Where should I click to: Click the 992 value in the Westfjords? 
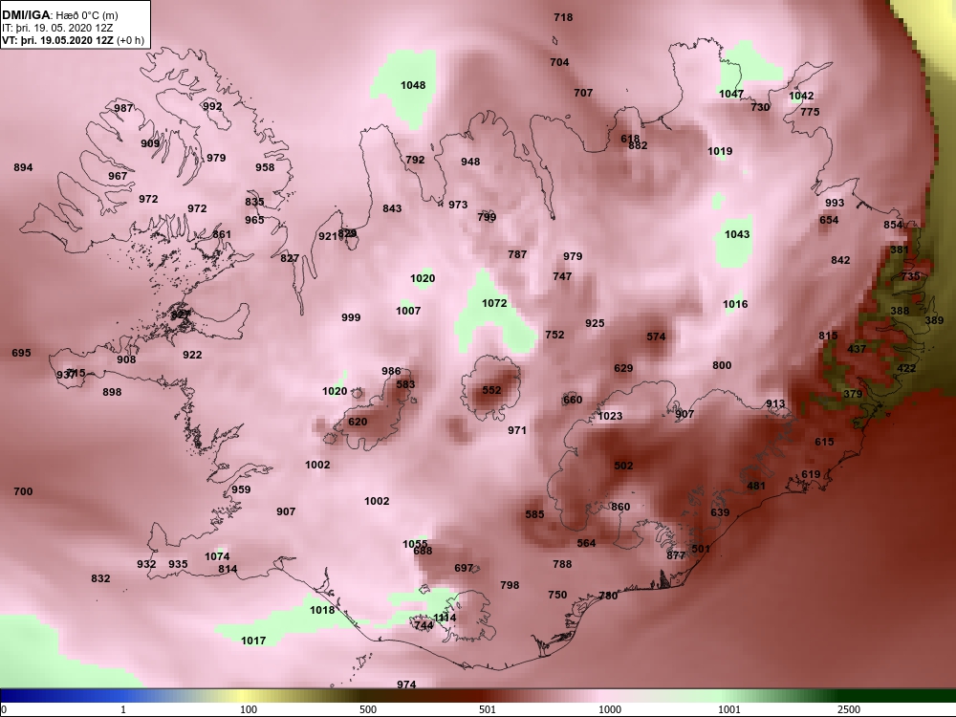click(212, 107)
